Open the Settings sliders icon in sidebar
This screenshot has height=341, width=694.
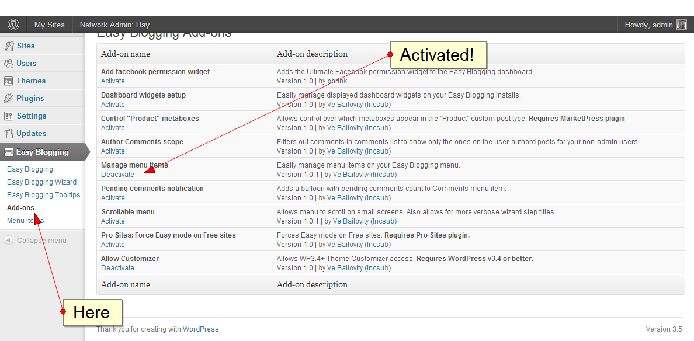coord(8,116)
